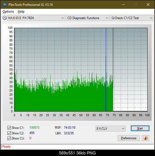
Task: Close the PlexTools Professional window
Action: tap(148, 5)
